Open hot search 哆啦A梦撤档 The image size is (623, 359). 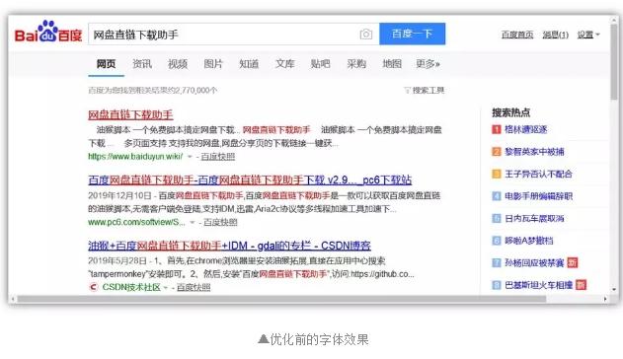pyautogui.click(x=529, y=241)
